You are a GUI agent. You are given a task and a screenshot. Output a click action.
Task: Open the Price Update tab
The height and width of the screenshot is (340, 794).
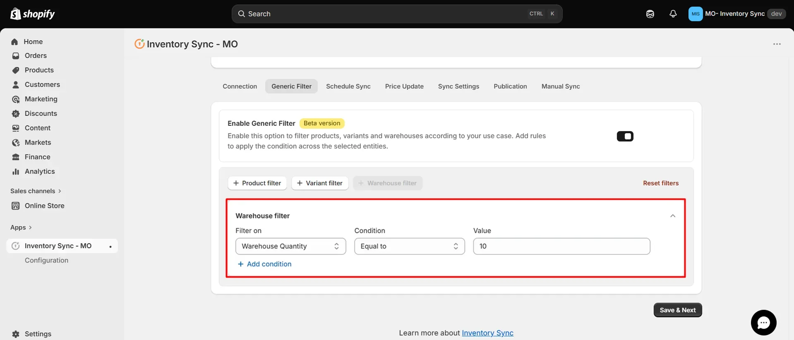pyautogui.click(x=404, y=86)
